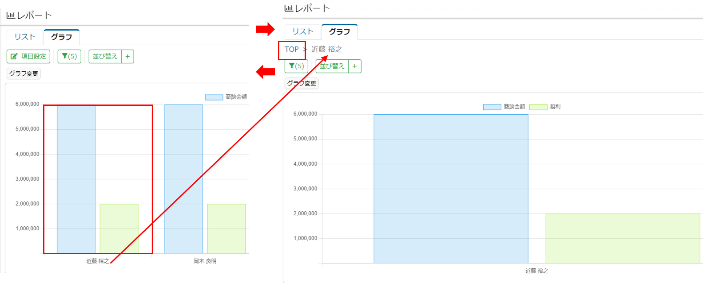Click 近藤 裕之 axis label in right chart

point(537,271)
